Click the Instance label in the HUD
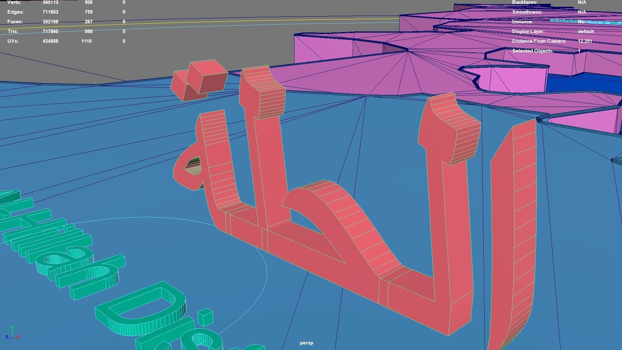 (522, 22)
